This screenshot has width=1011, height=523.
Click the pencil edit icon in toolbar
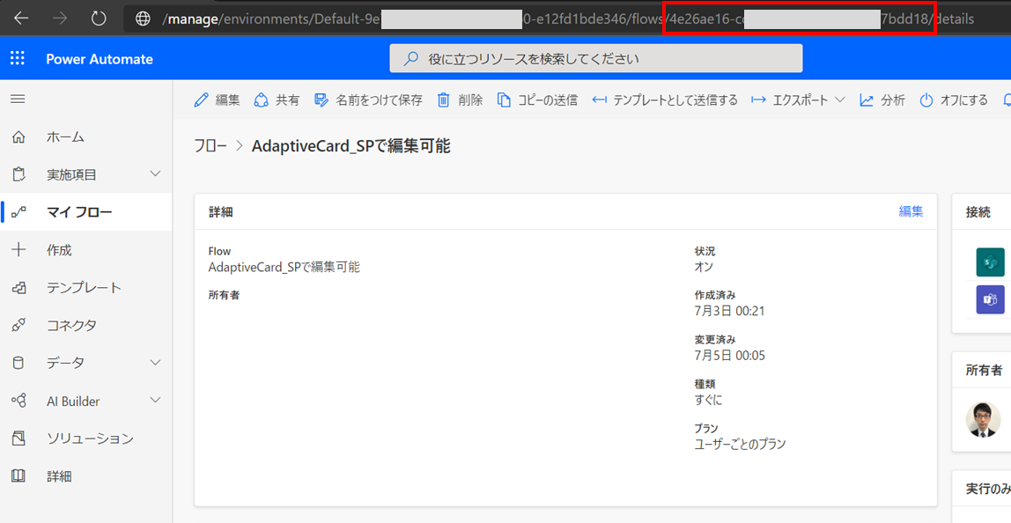201,100
